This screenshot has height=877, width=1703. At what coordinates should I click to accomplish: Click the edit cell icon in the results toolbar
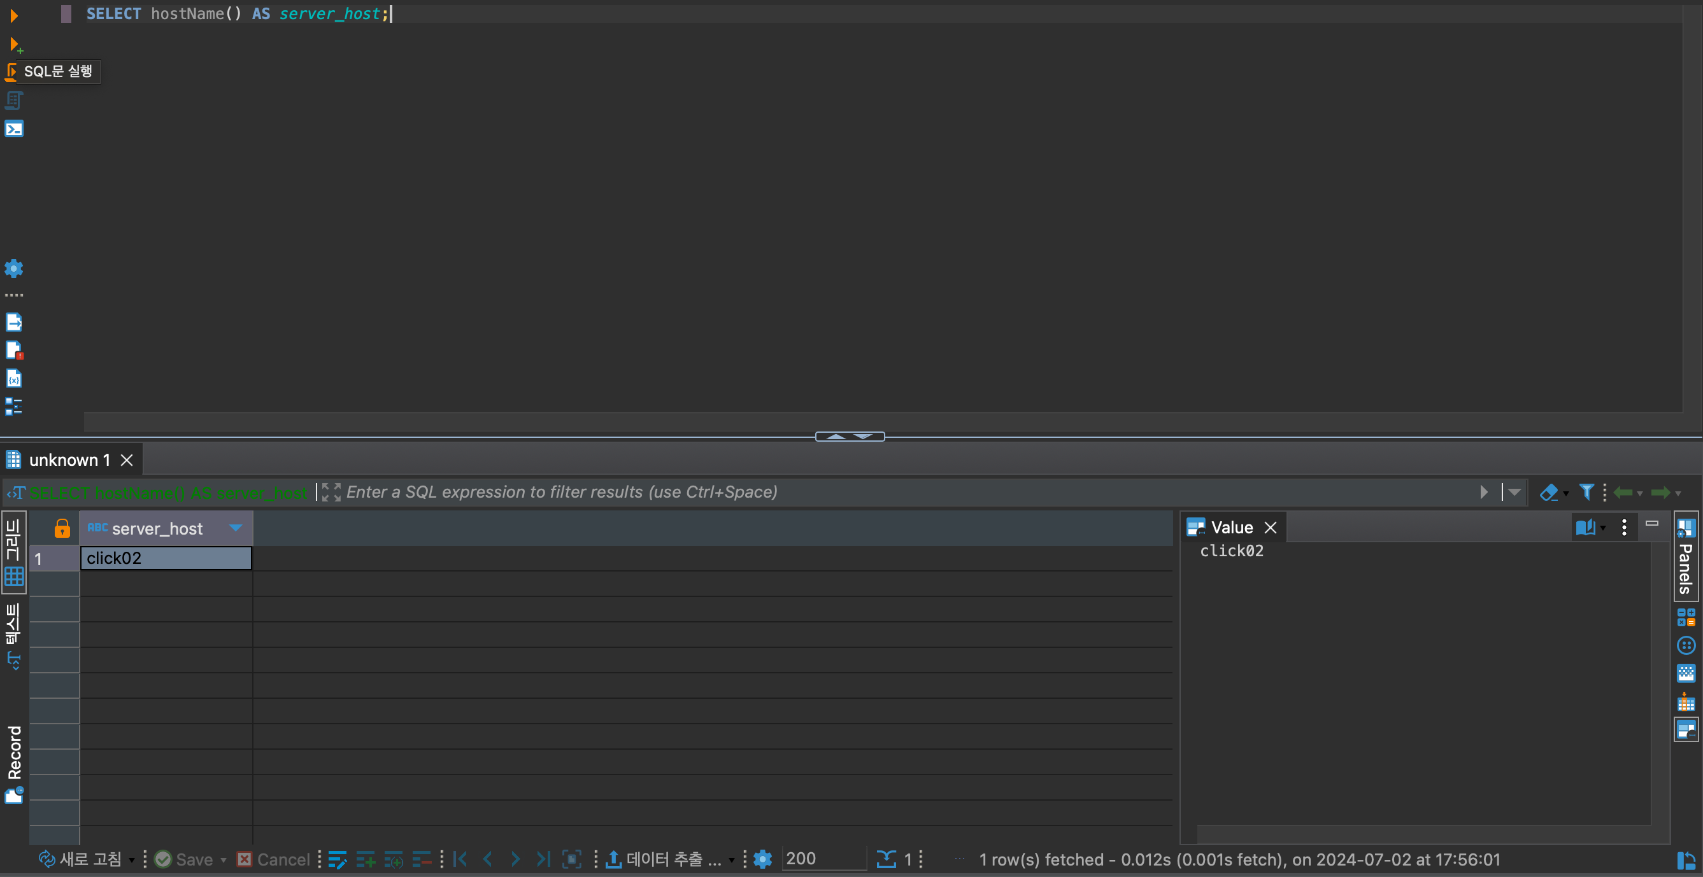(x=337, y=859)
